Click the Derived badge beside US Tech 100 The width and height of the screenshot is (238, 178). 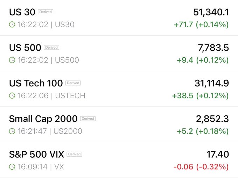(x=73, y=83)
